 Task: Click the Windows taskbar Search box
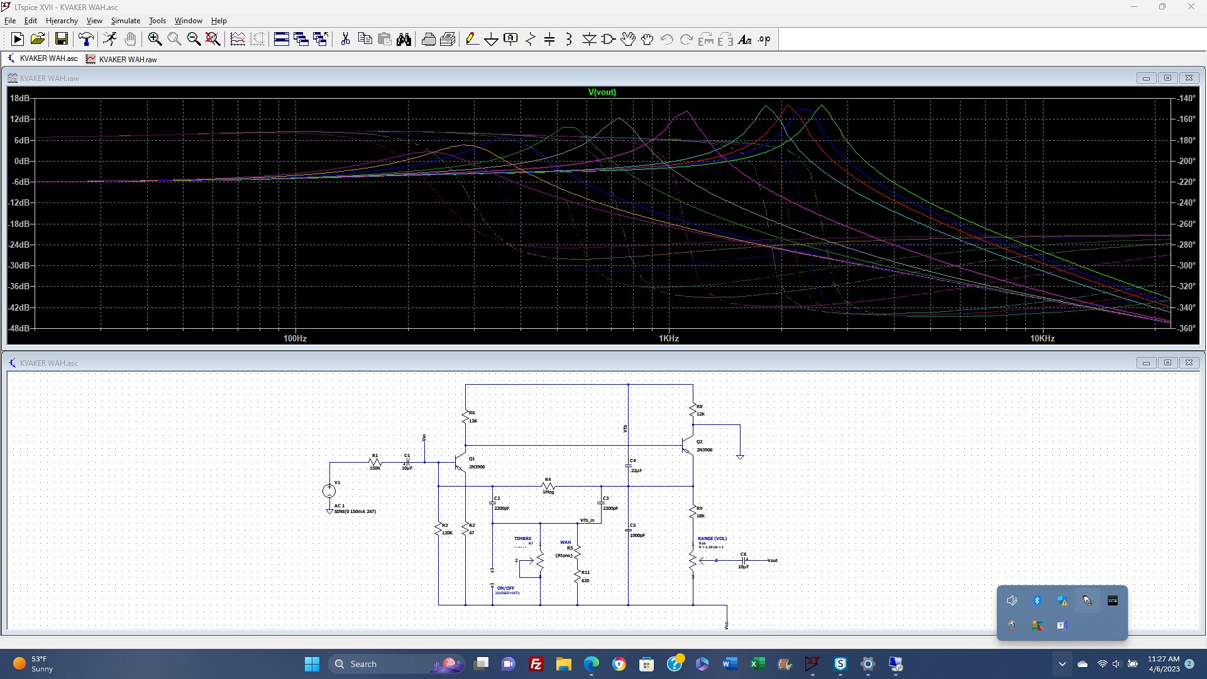[x=383, y=664]
